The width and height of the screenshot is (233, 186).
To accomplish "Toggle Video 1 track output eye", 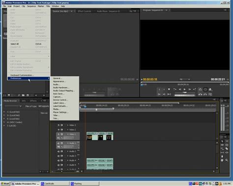I will point(58,134).
